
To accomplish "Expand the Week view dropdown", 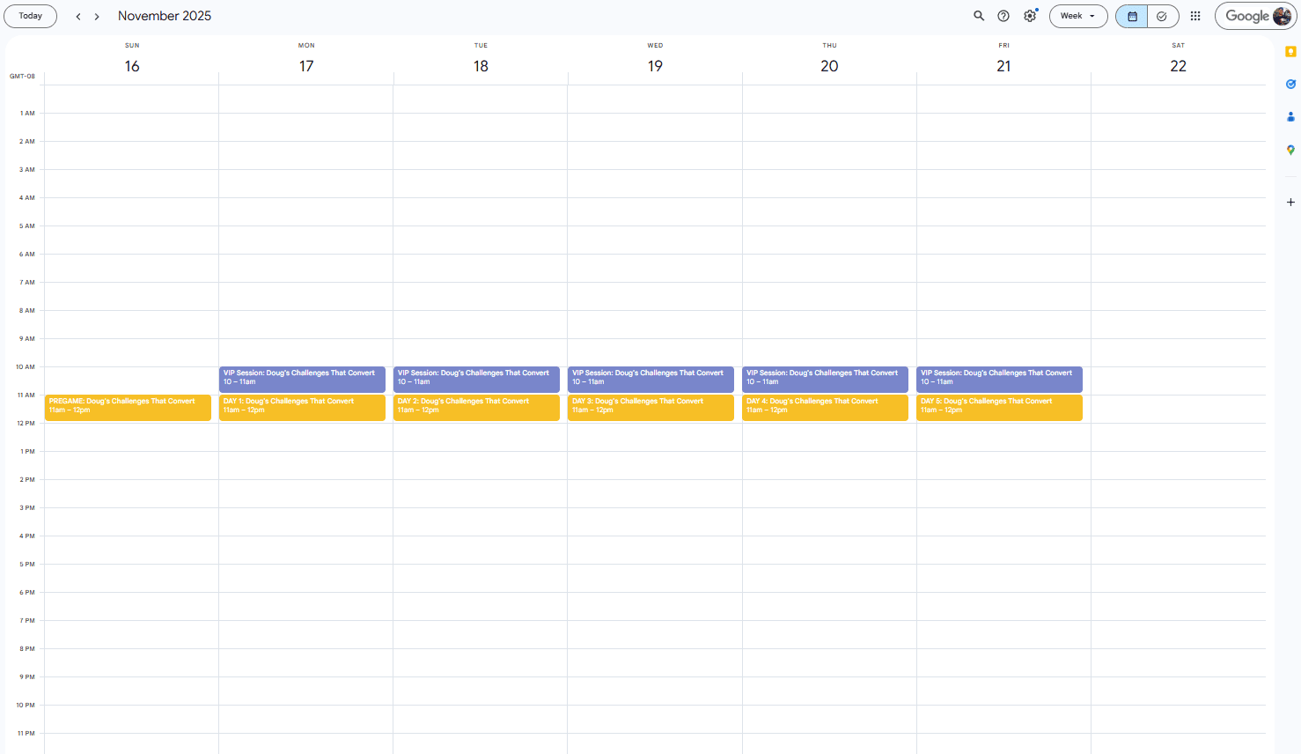I will click(1078, 16).
